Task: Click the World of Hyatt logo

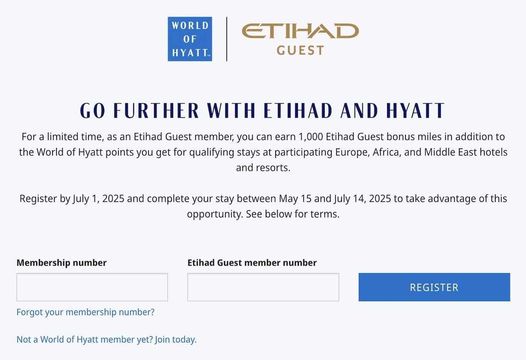Action: tap(190, 39)
